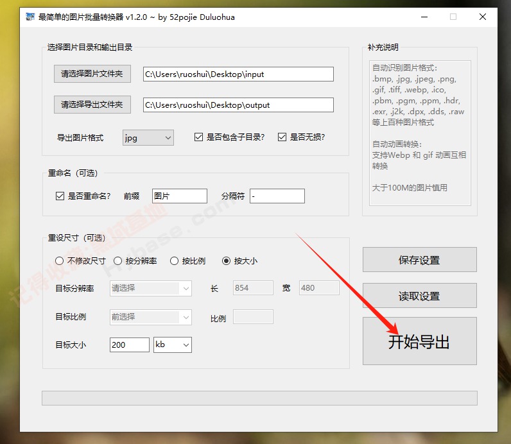511x444 pixels.
Task: Click the 目标分辨率 label
Action: tap(74, 289)
